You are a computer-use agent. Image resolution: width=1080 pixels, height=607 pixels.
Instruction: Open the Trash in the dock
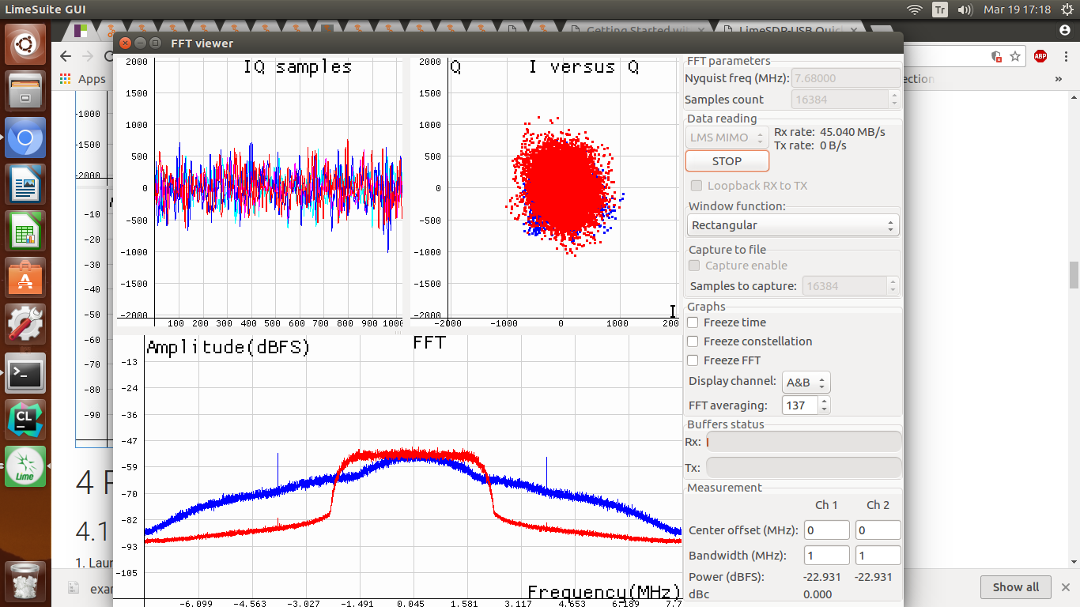coord(25,582)
